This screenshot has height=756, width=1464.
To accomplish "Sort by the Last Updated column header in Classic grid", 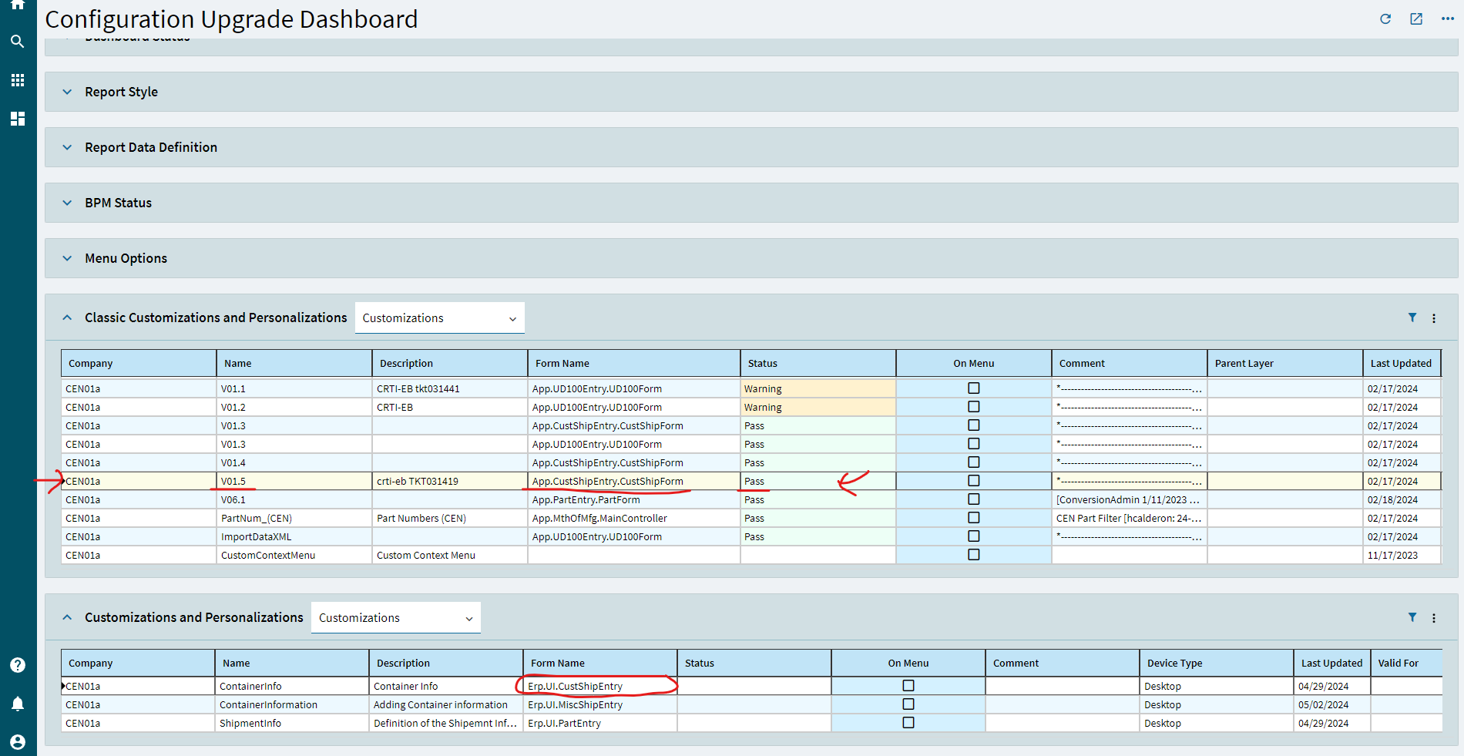I will click(x=1400, y=363).
